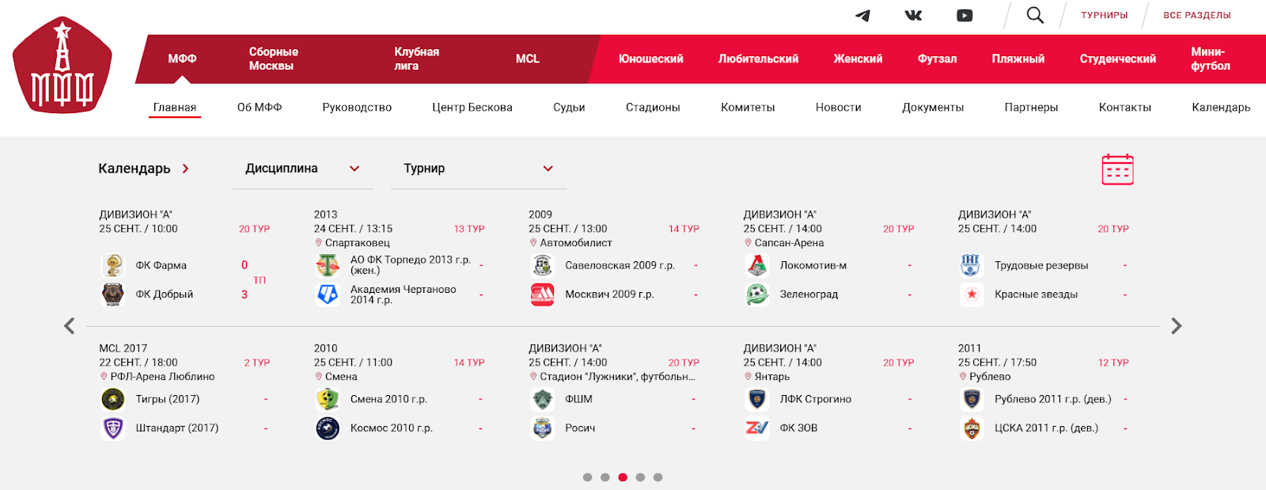Click the Академия Чертаново team logo

[328, 294]
